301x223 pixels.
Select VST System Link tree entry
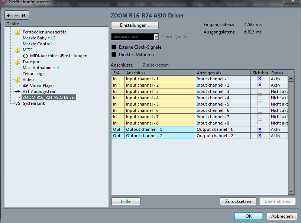(30, 104)
